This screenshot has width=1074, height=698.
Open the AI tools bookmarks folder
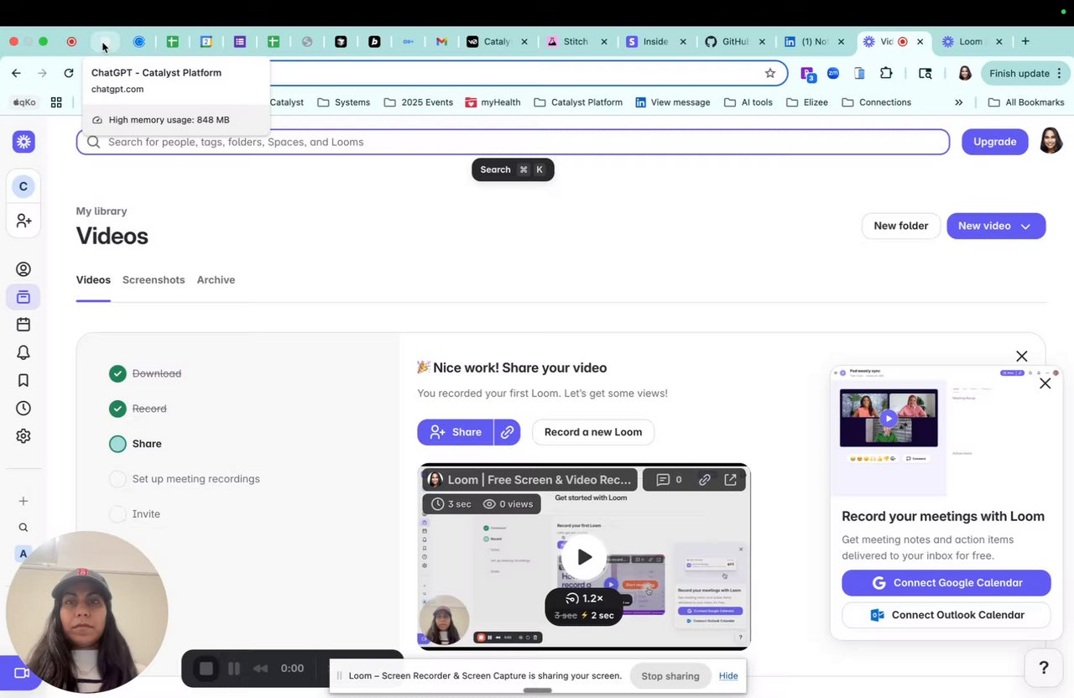748,102
